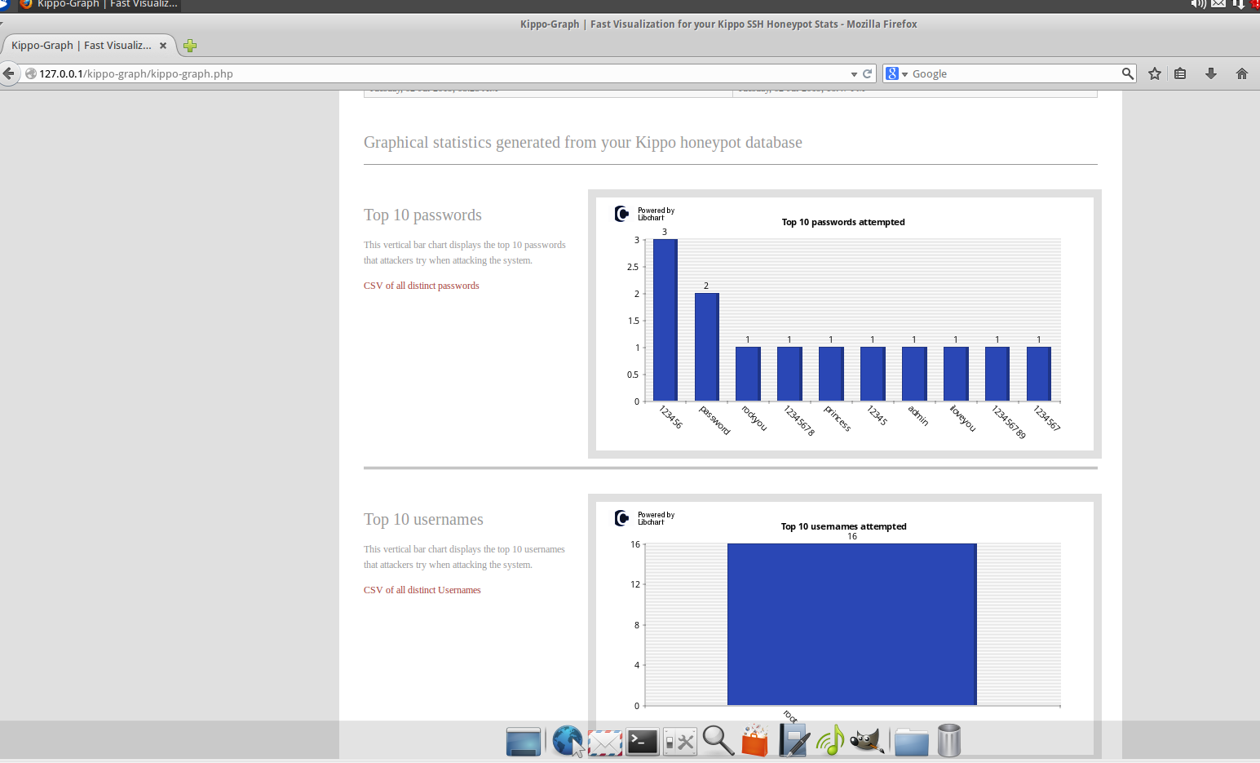This screenshot has width=1260, height=763.
Task: Click the 'Top 10 passwords' heading
Action: tap(422, 215)
